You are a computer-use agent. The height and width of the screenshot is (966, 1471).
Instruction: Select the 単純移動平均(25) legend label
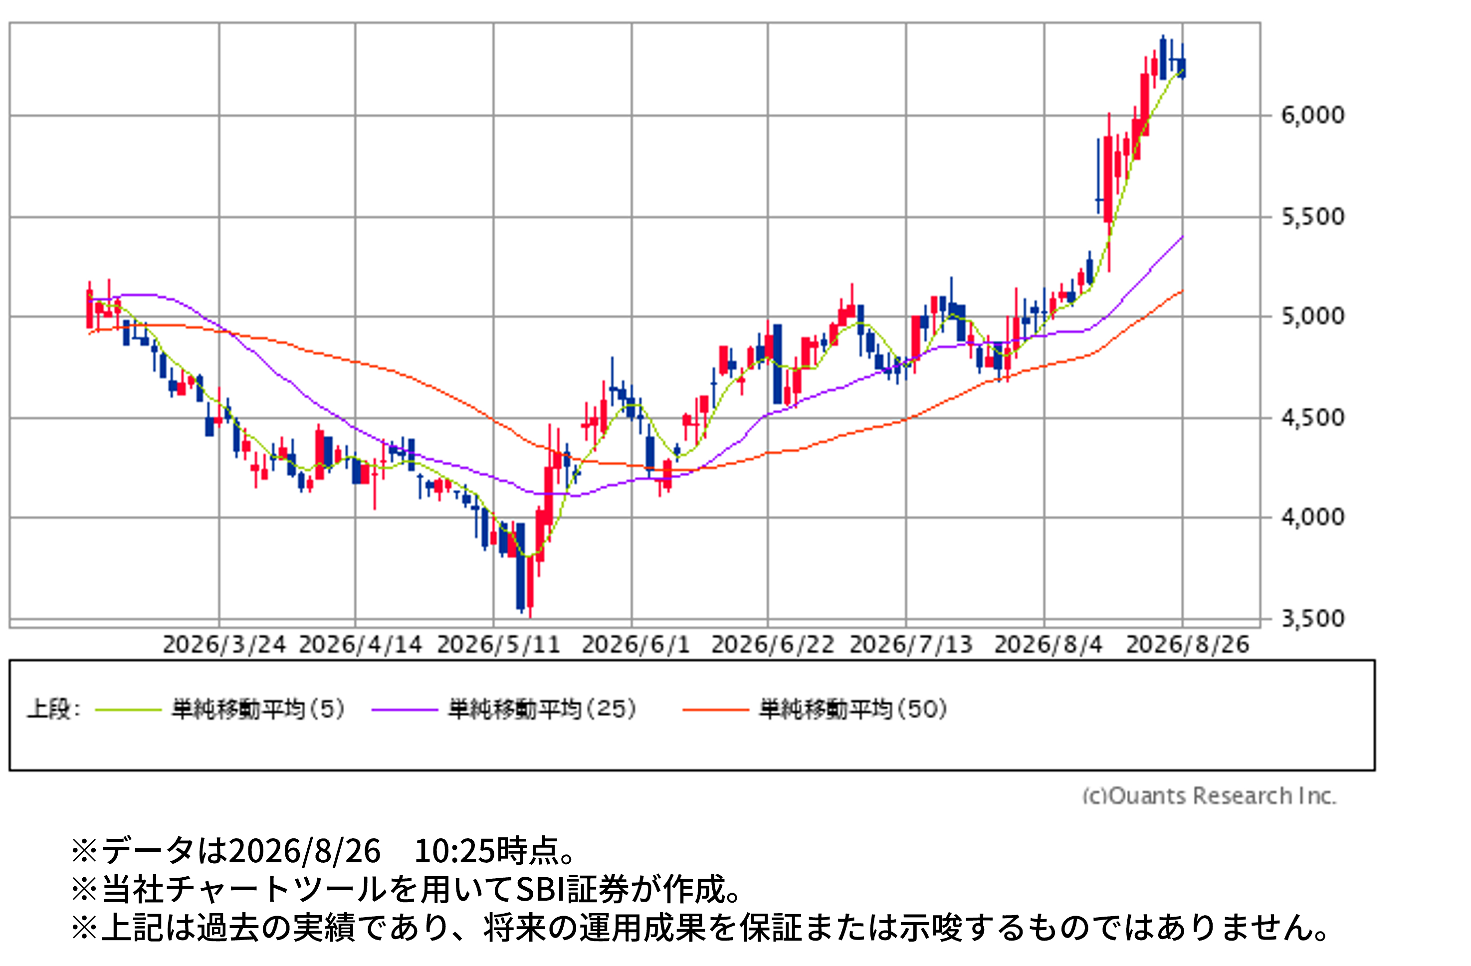click(x=543, y=709)
